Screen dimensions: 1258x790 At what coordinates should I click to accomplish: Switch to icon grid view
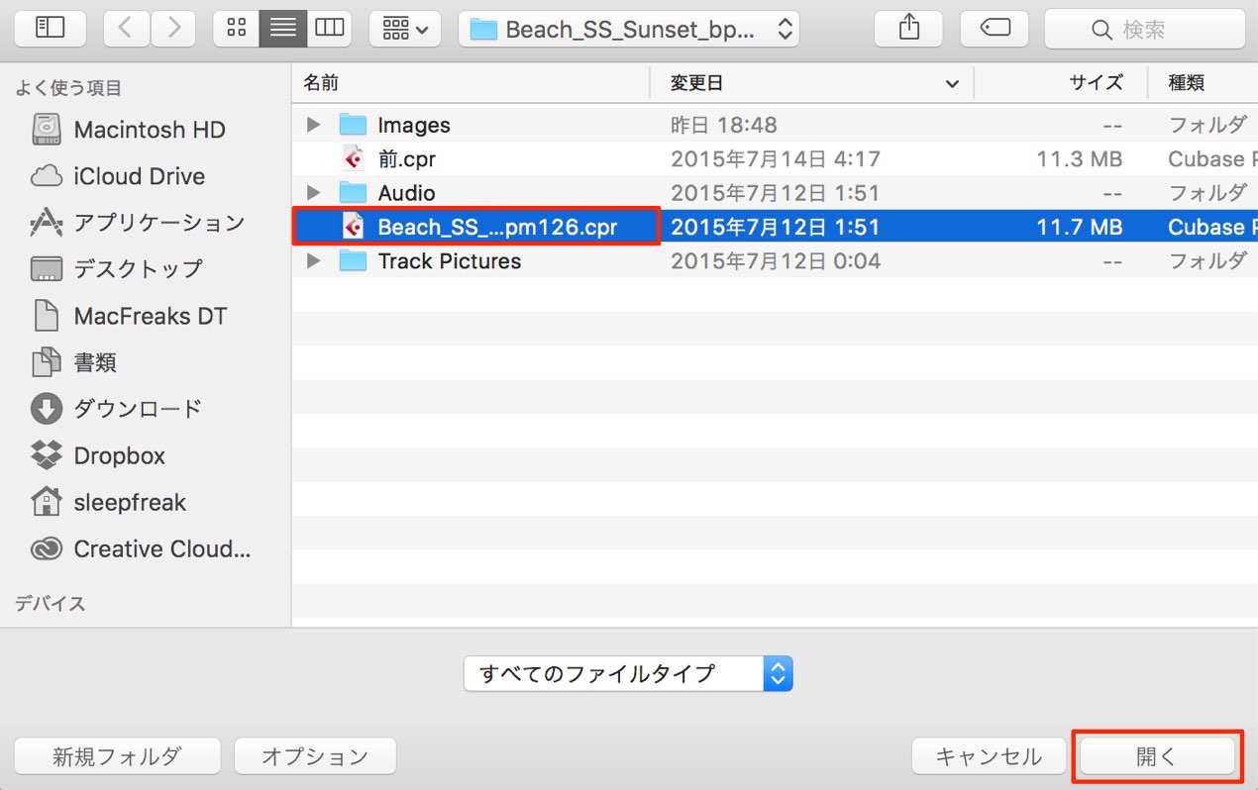[x=236, y=29]
